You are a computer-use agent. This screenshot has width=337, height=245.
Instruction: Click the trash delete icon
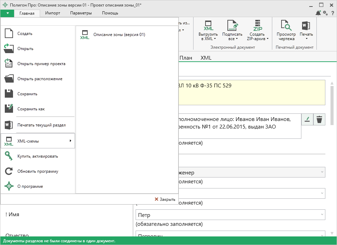(319, 120)
